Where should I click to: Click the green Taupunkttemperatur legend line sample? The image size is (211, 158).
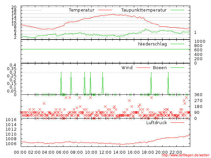177,10
